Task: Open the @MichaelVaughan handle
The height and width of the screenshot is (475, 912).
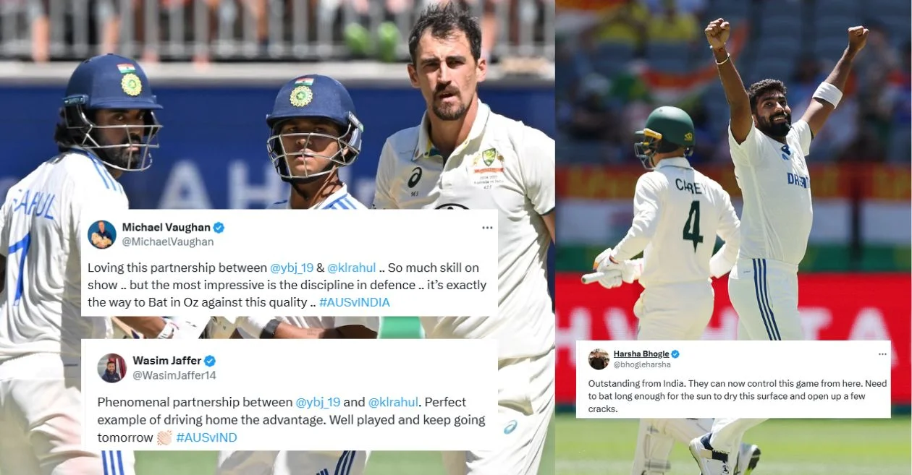Action: [168, 242]
